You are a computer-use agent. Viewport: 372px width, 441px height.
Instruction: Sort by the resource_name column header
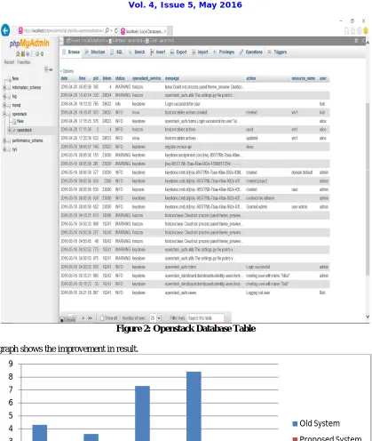304,78
